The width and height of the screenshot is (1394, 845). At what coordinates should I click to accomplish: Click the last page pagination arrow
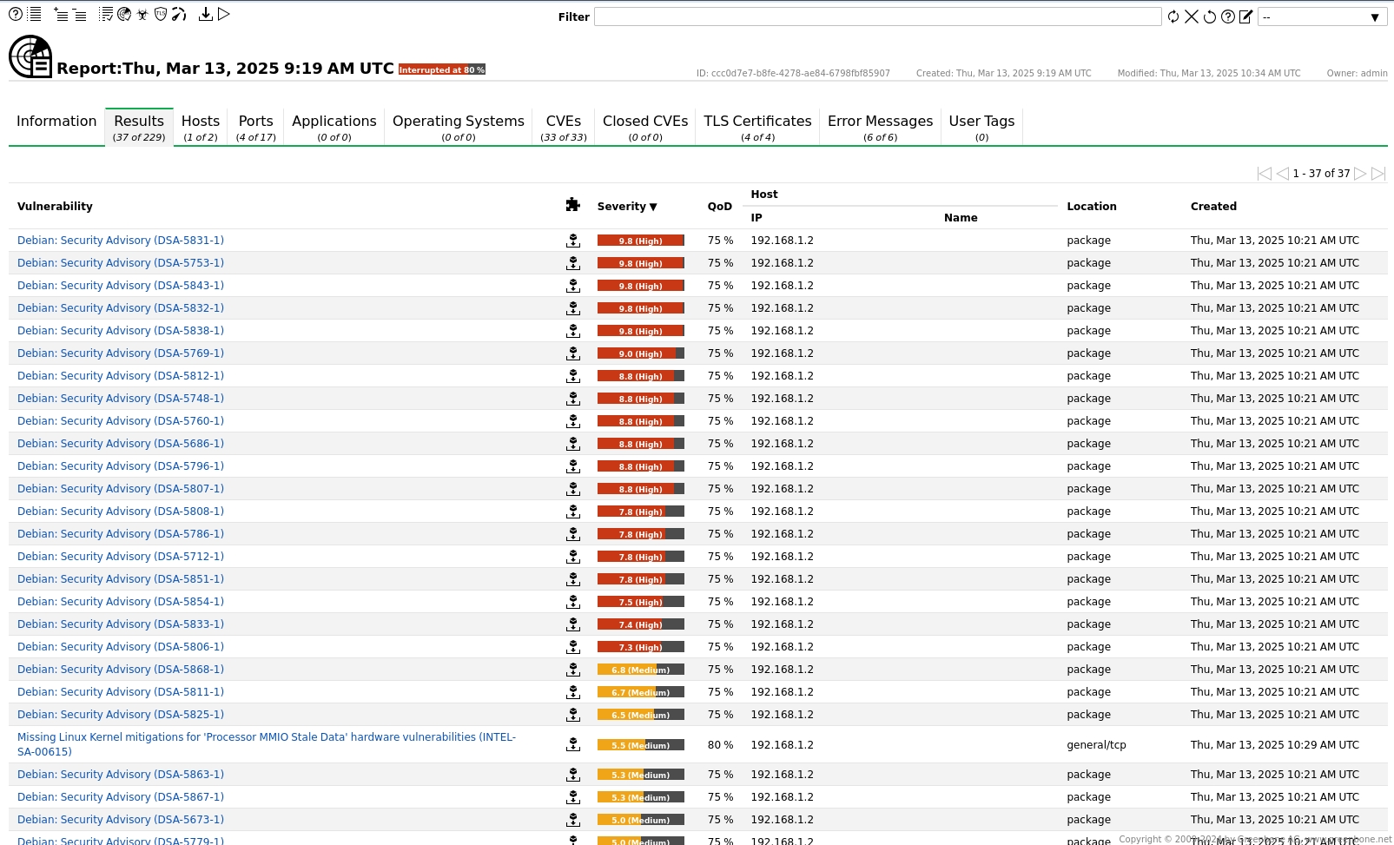[x=1378, y=174]
